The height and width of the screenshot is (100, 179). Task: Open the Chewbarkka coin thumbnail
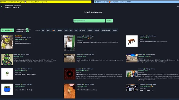pos(69,91)
